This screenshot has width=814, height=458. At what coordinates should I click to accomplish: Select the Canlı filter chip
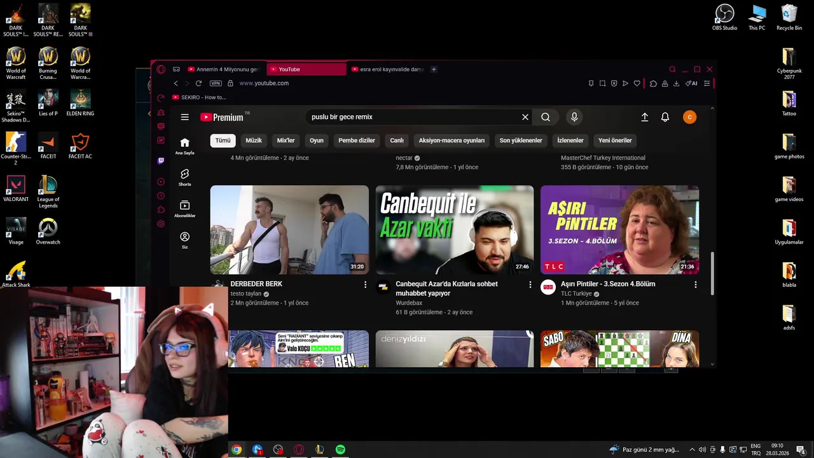[397, 141]
